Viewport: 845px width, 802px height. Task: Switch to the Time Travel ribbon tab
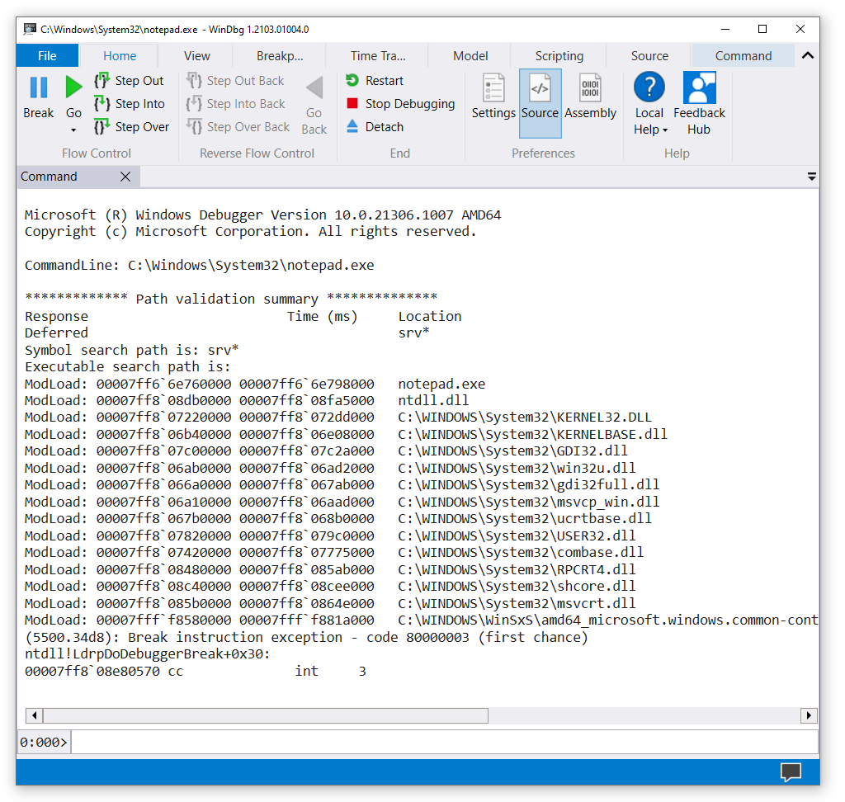(x=377, y=55)
